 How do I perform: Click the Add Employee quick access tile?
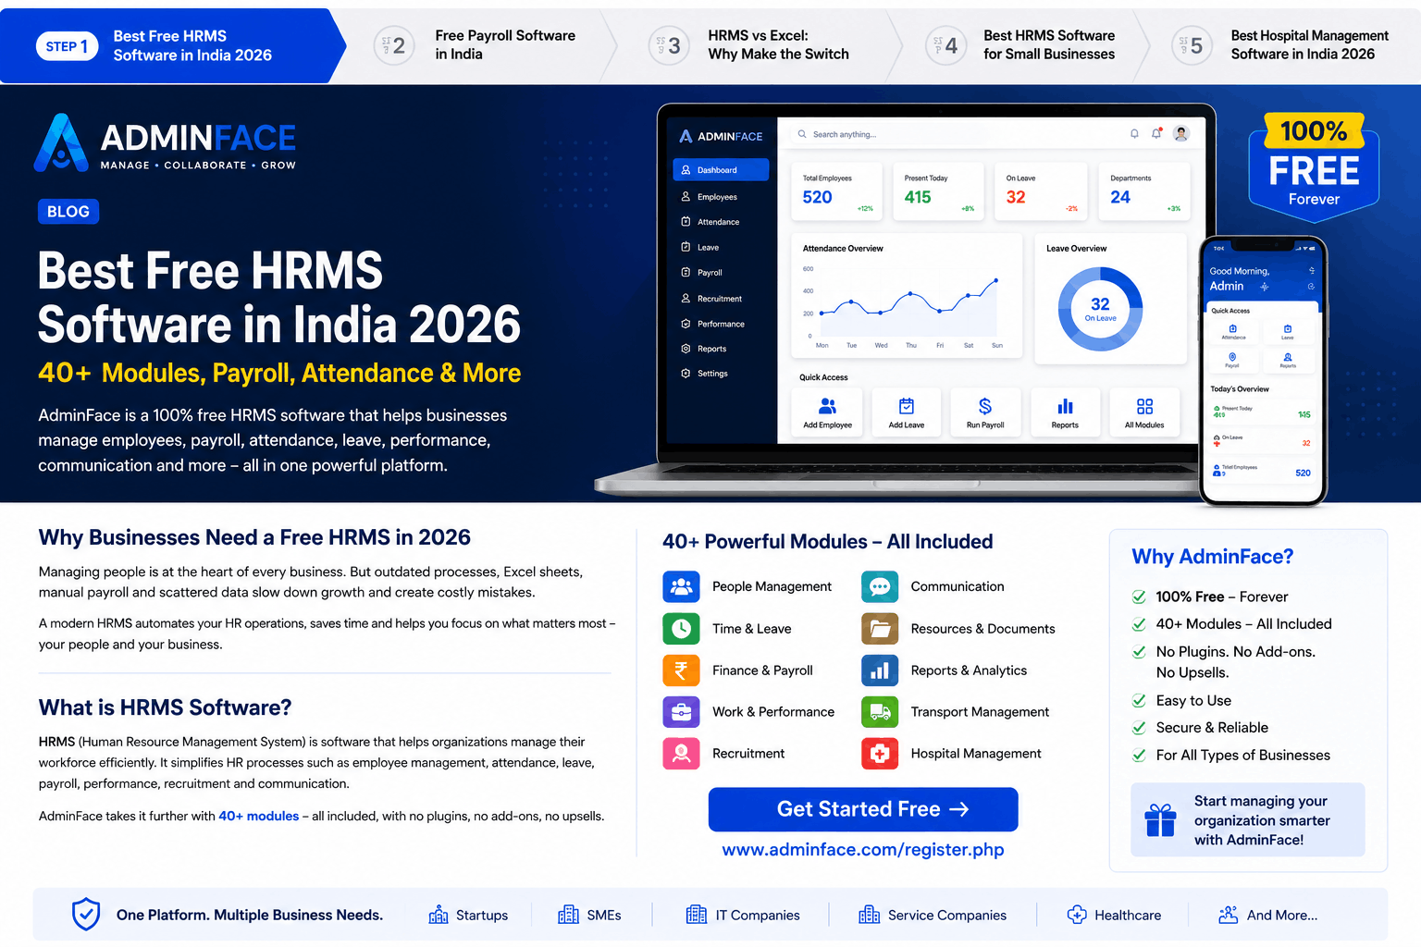828,412
